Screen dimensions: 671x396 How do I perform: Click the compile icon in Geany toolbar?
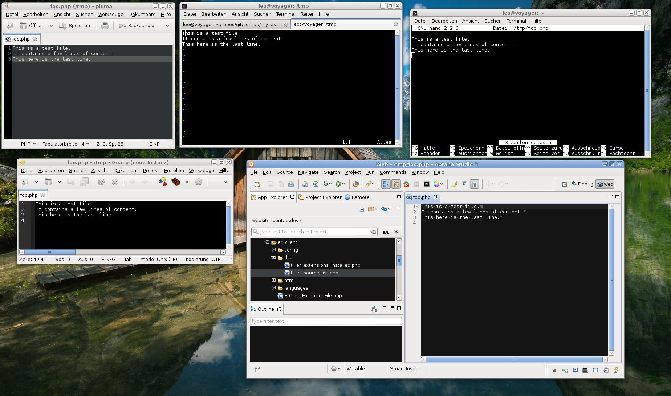coord(163,182)
